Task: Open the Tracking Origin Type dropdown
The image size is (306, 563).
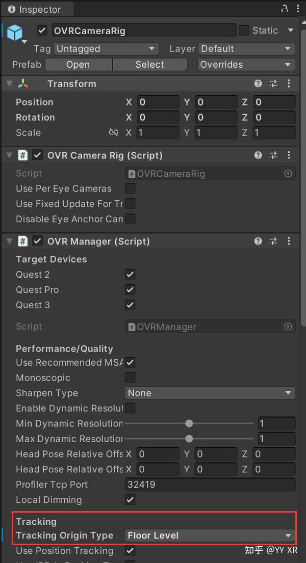Action: [209, 535]
